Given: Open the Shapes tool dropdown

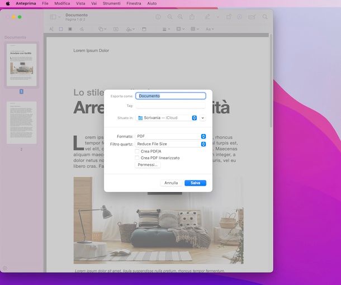Looking at the screenshot, I should tap(102, 29).
